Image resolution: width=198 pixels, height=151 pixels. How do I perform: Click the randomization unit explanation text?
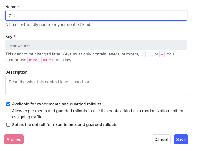(x=98, y=114)
